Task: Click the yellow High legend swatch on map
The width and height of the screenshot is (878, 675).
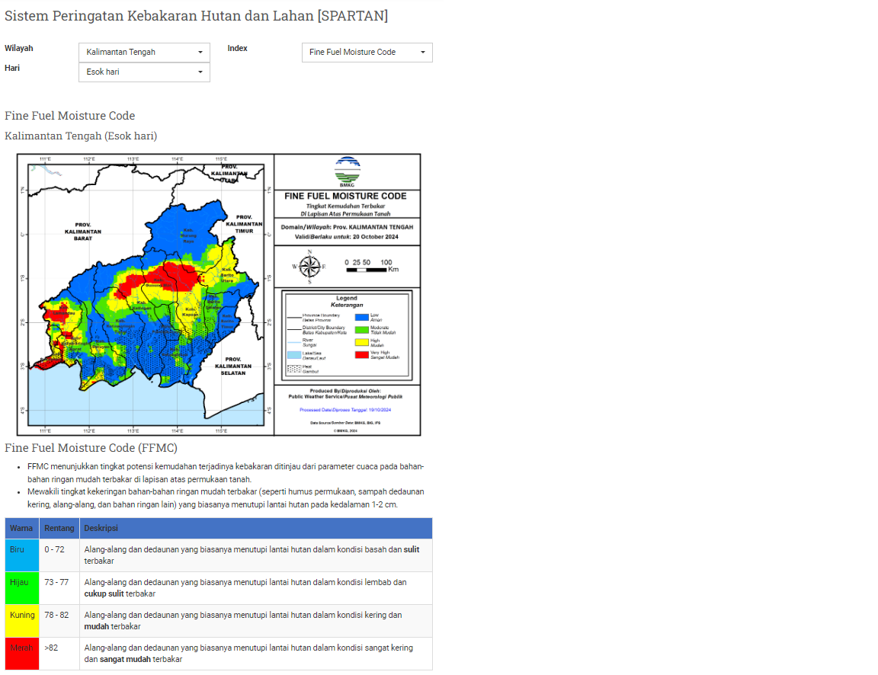Action: coord(362,343)
